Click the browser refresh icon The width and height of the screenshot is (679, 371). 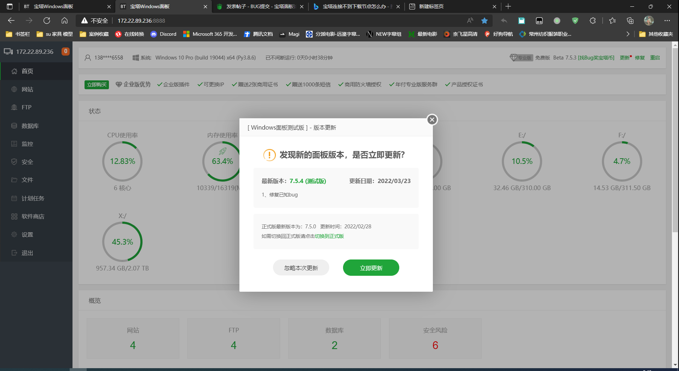(x=47, y=21)
